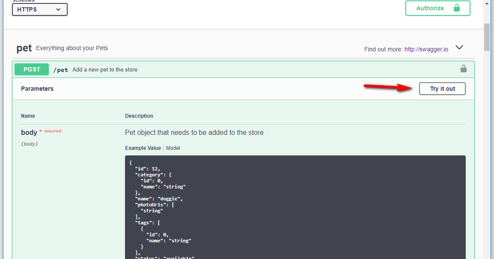
Task: Click inside the JSON example body
Action: pos(295,201)
